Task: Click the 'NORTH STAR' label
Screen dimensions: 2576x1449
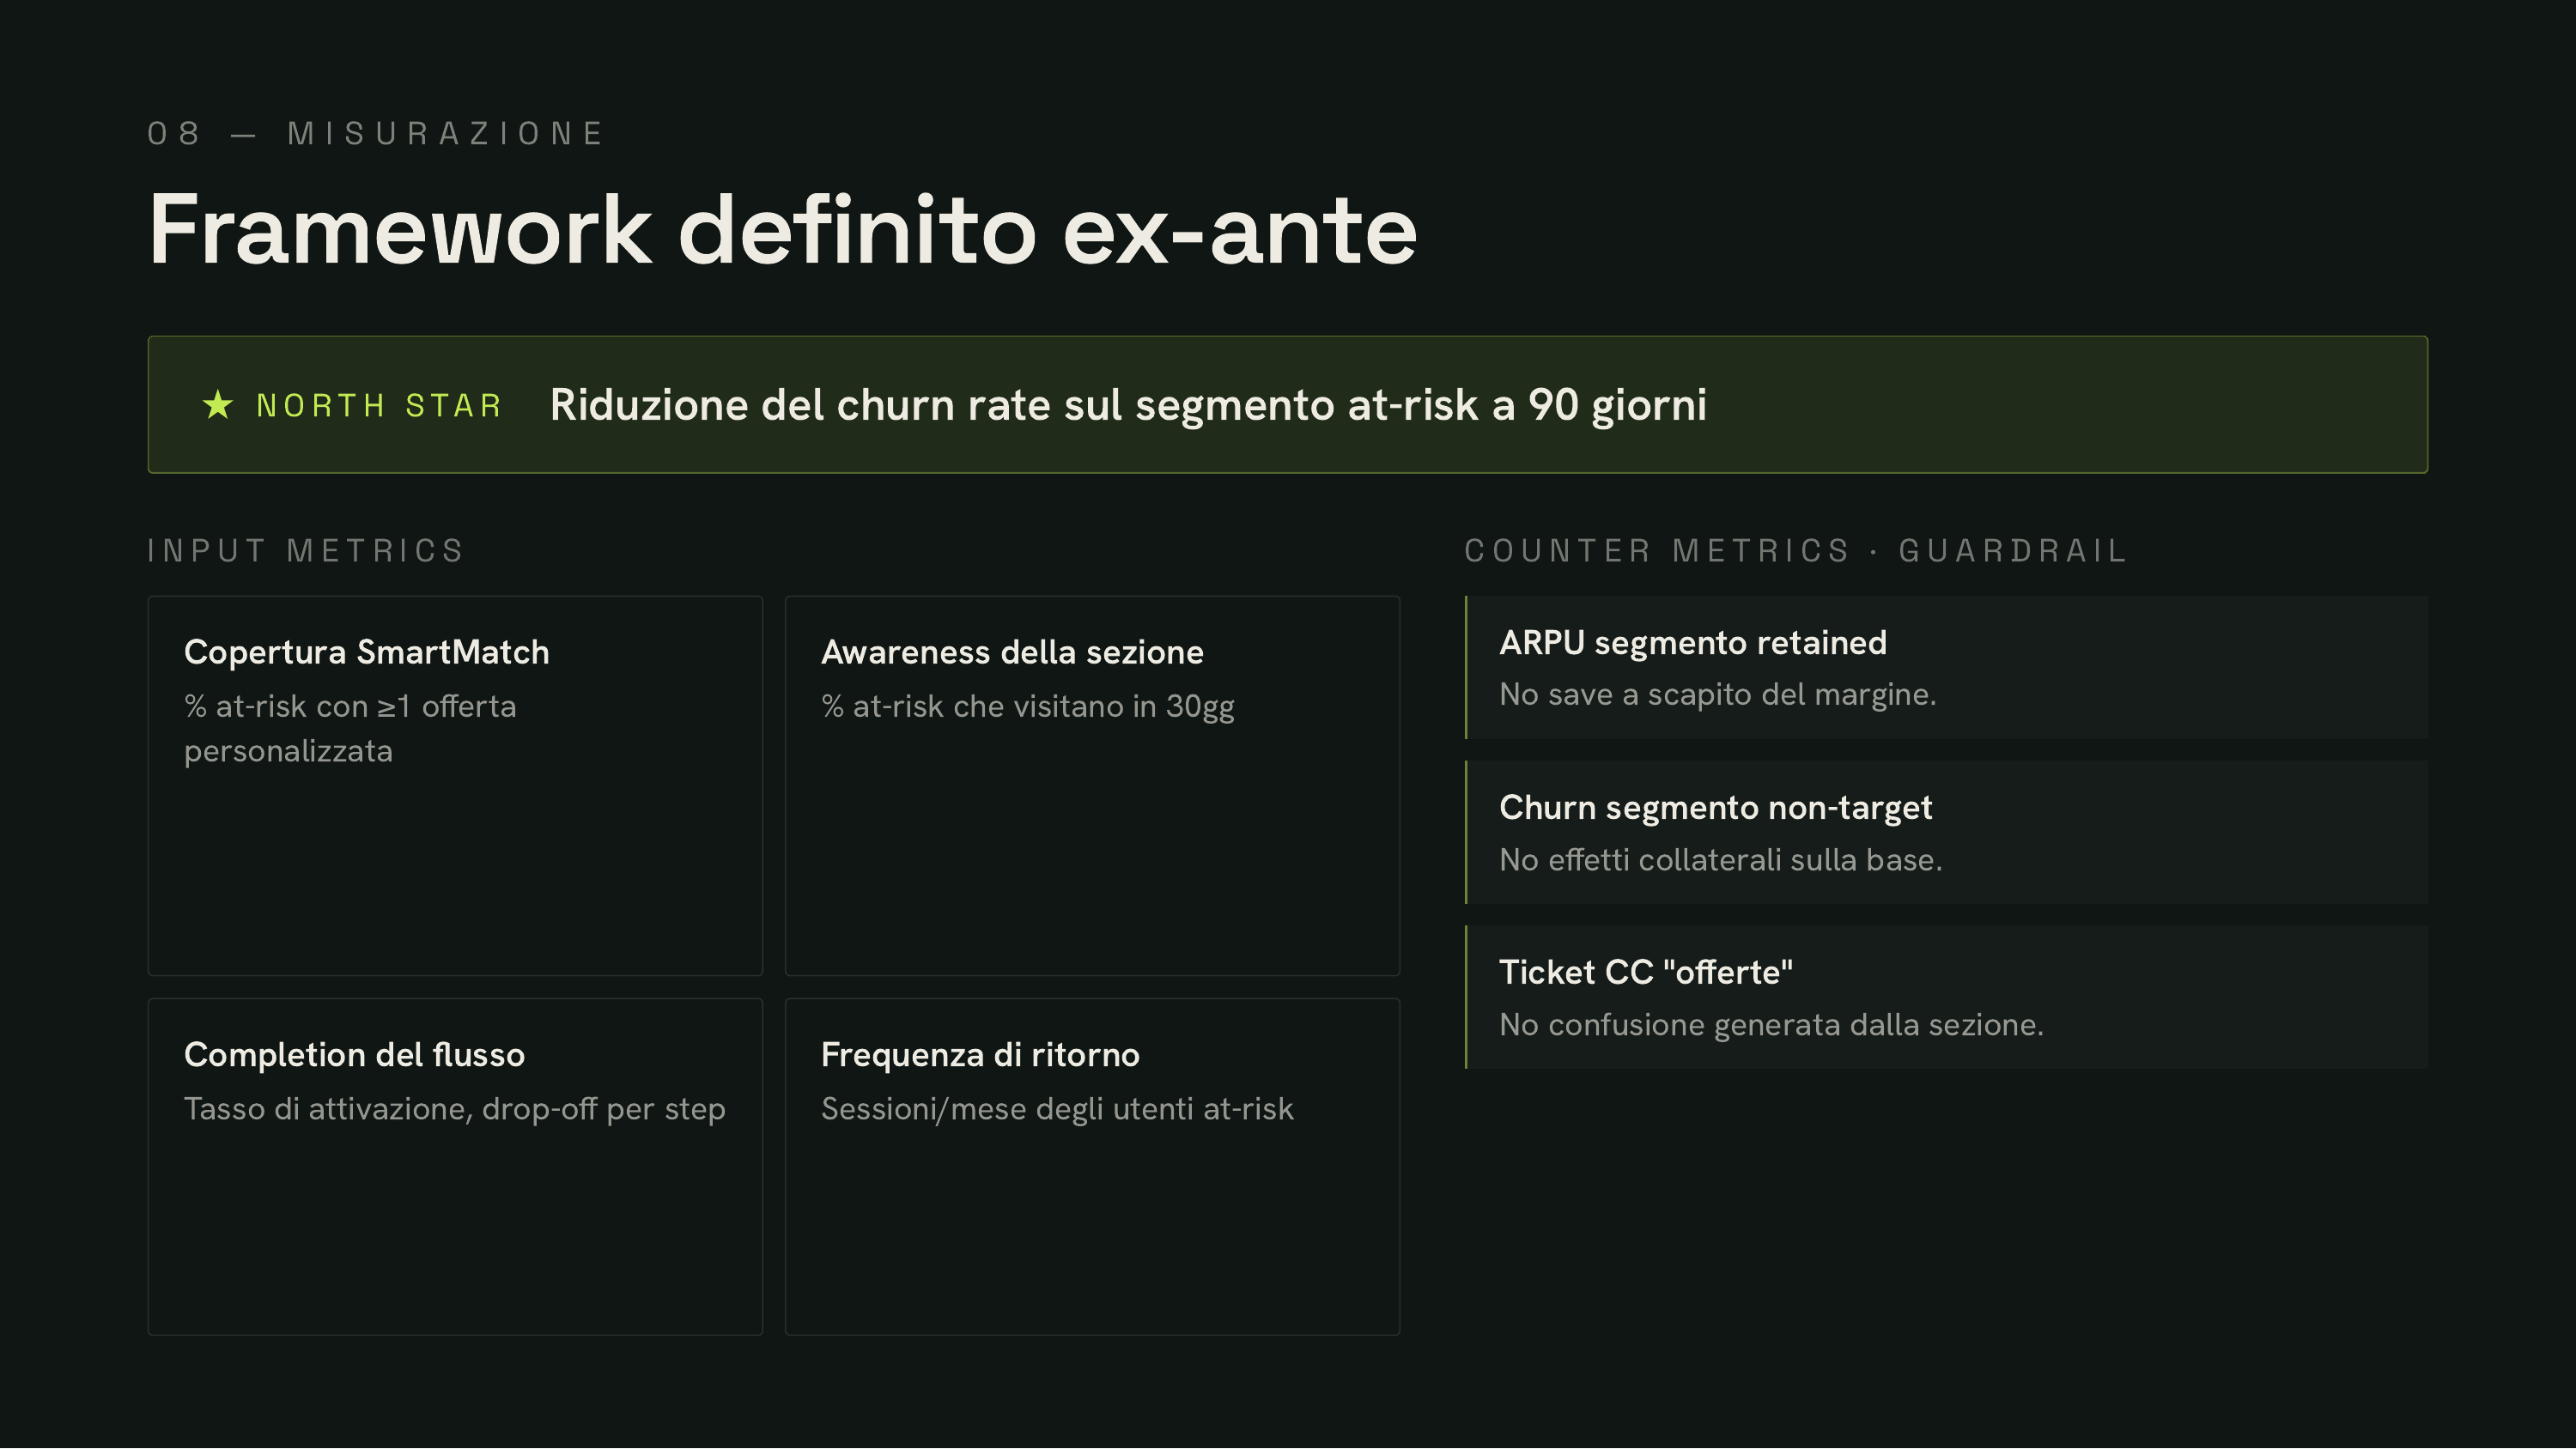Action: click(379, 406)
